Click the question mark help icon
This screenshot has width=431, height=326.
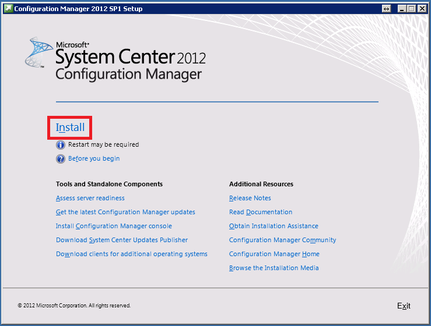(x=61, y=158)
